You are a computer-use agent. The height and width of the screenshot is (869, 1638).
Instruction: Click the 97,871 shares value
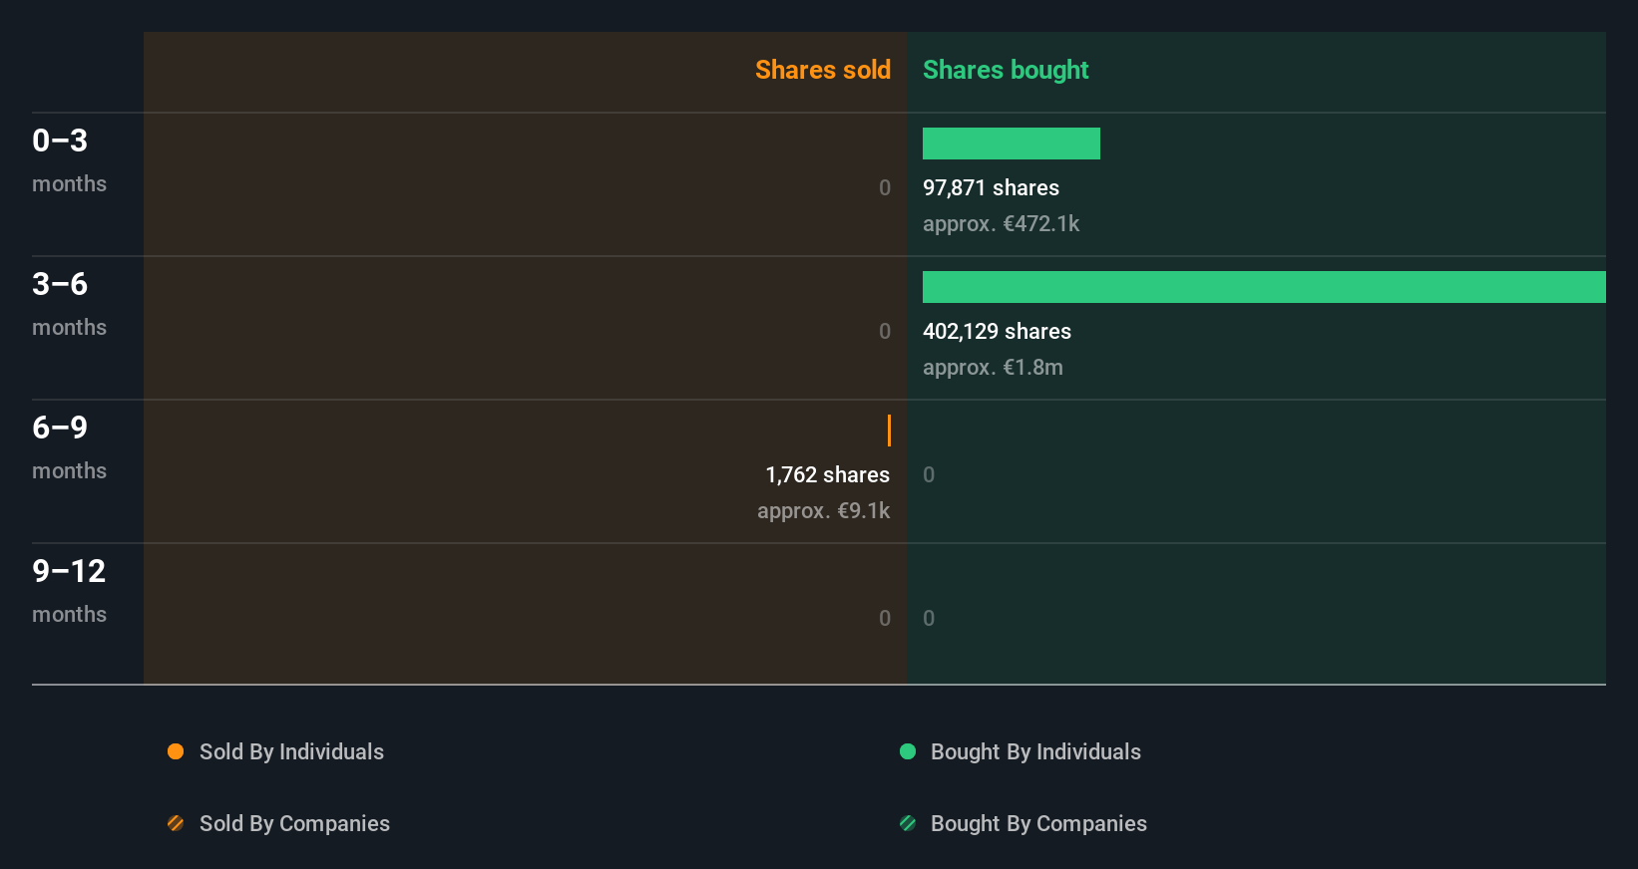click(991, 187)
